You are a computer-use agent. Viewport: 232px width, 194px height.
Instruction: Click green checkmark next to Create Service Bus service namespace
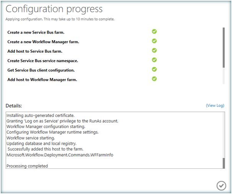tap(154, 60)
